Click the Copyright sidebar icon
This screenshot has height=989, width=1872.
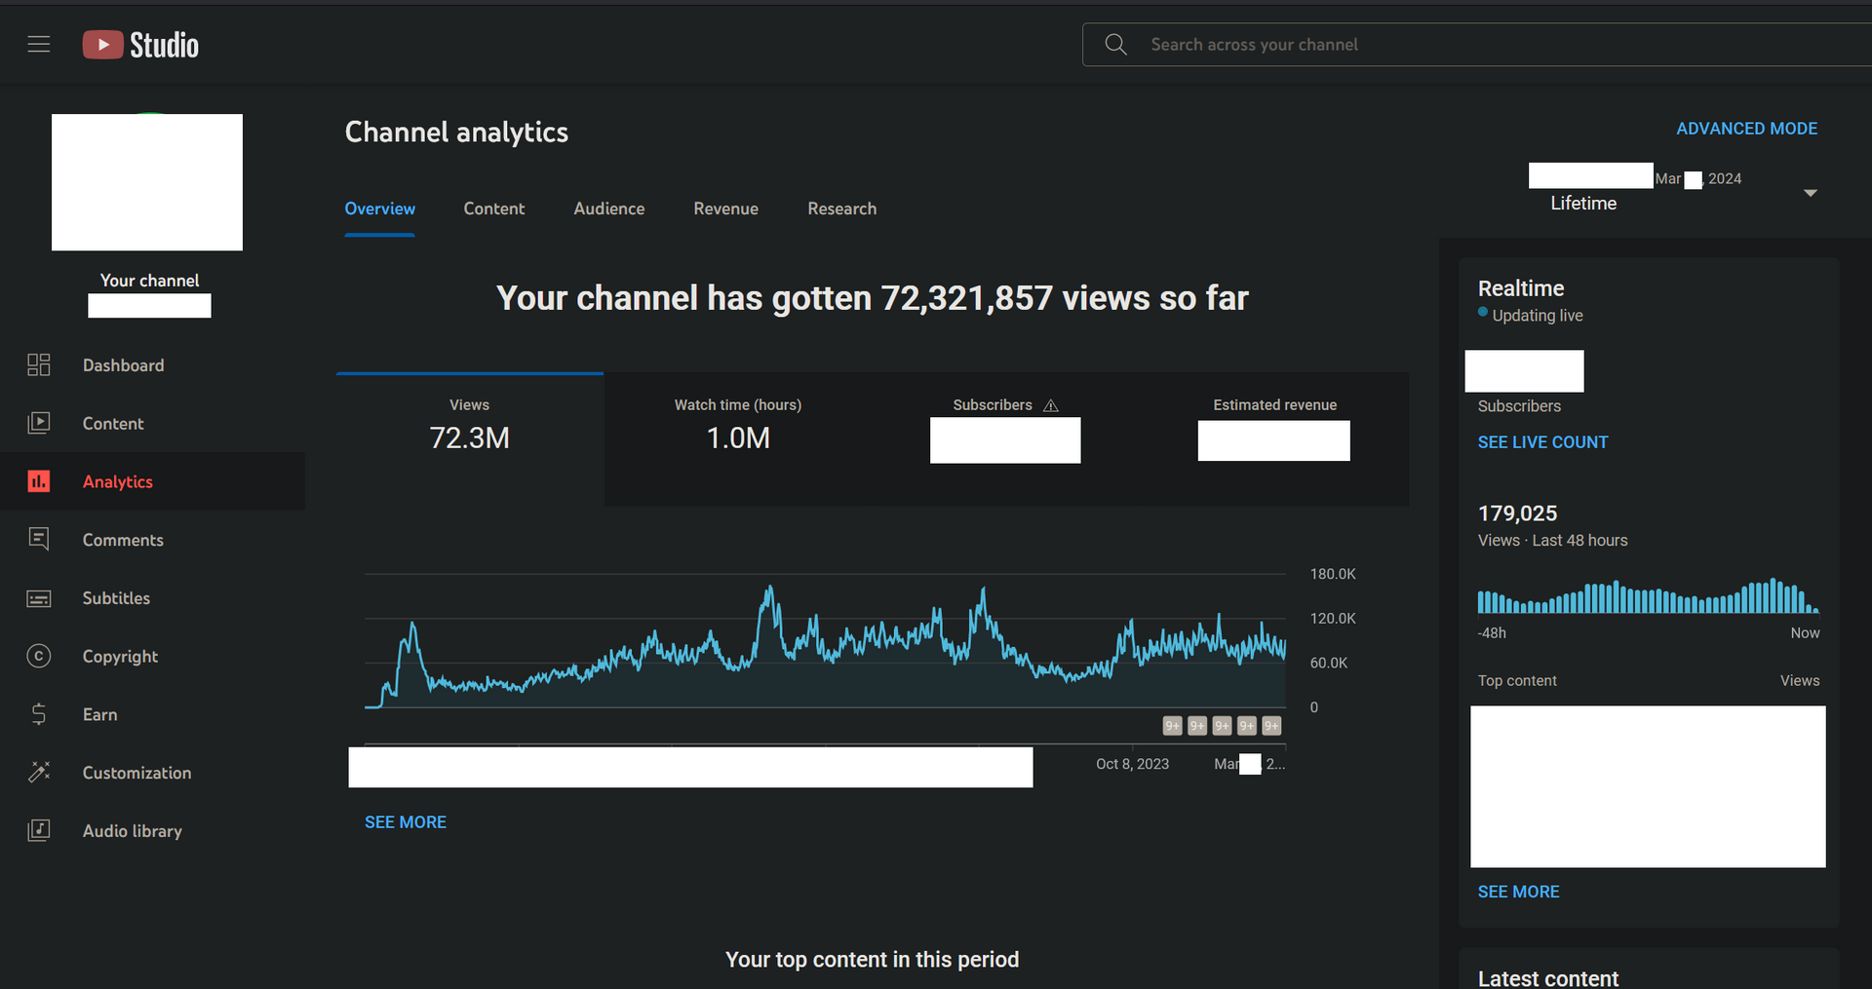(x=39, y=656)
